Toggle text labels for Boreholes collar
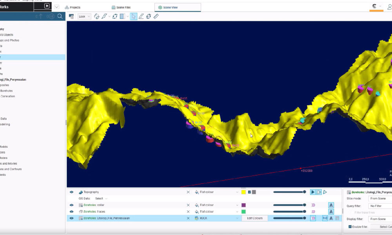This screenshot has height=235, width=392. click(331, 205)
